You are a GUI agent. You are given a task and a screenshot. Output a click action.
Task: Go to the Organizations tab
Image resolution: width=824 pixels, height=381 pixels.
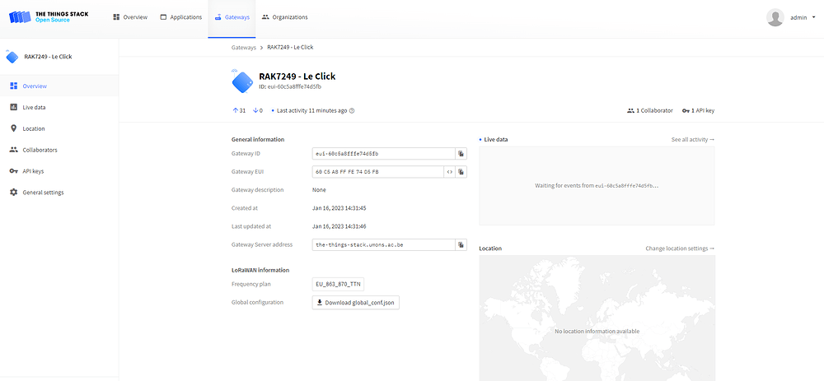[285, 17]
